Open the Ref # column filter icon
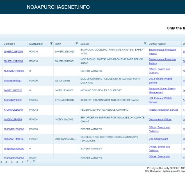 (77, 44)
